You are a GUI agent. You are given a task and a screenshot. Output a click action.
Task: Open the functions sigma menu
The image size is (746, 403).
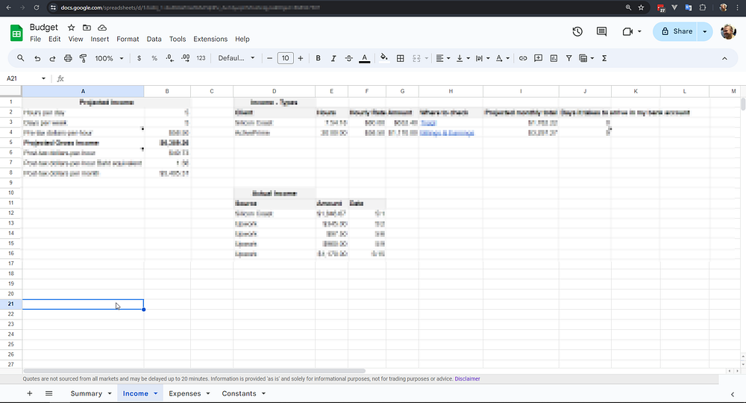[604, 58]
